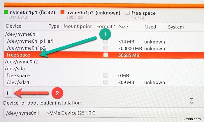204x122 pixels.
Task: Click the white free space legend box
Action: click(127, 13)
